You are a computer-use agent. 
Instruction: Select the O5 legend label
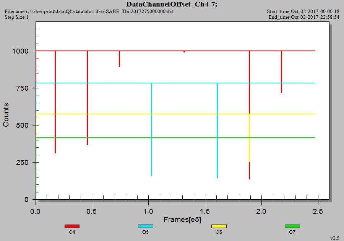(x=146, y=232)
